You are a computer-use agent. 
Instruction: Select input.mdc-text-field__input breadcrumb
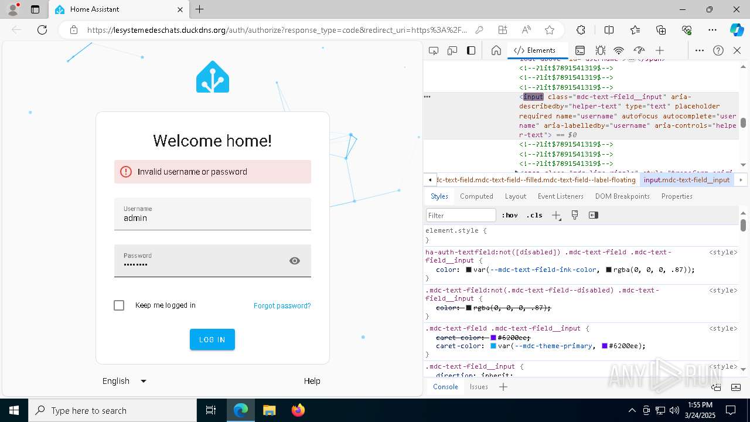[687, 180]
